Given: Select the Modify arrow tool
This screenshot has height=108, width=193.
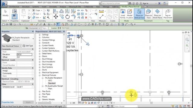Looking at the screenshot, I should (x=5, y=13).
